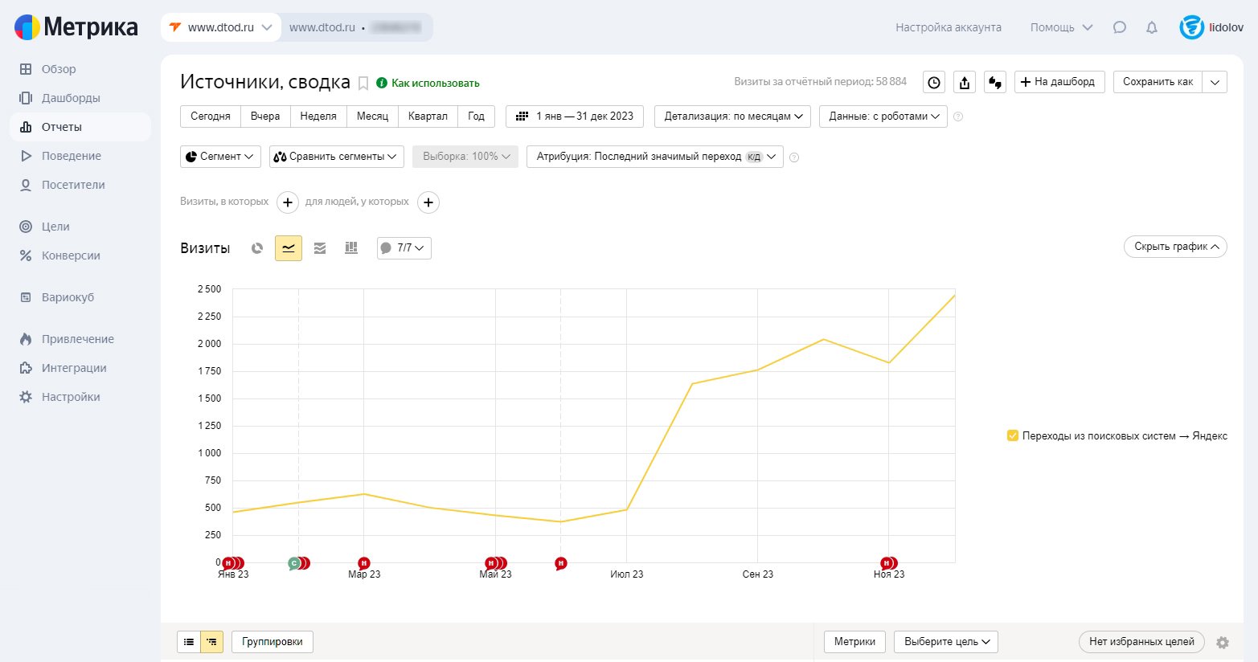Screen dimensions: 1258x662
Task: Activate the line chart view toggle
Action: click(289, 248)
